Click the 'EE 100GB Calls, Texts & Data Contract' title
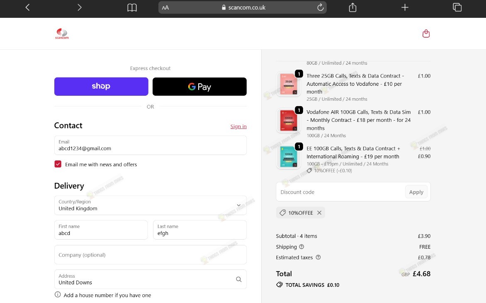This screenshot has height=303, width=486. click(353, 153)
